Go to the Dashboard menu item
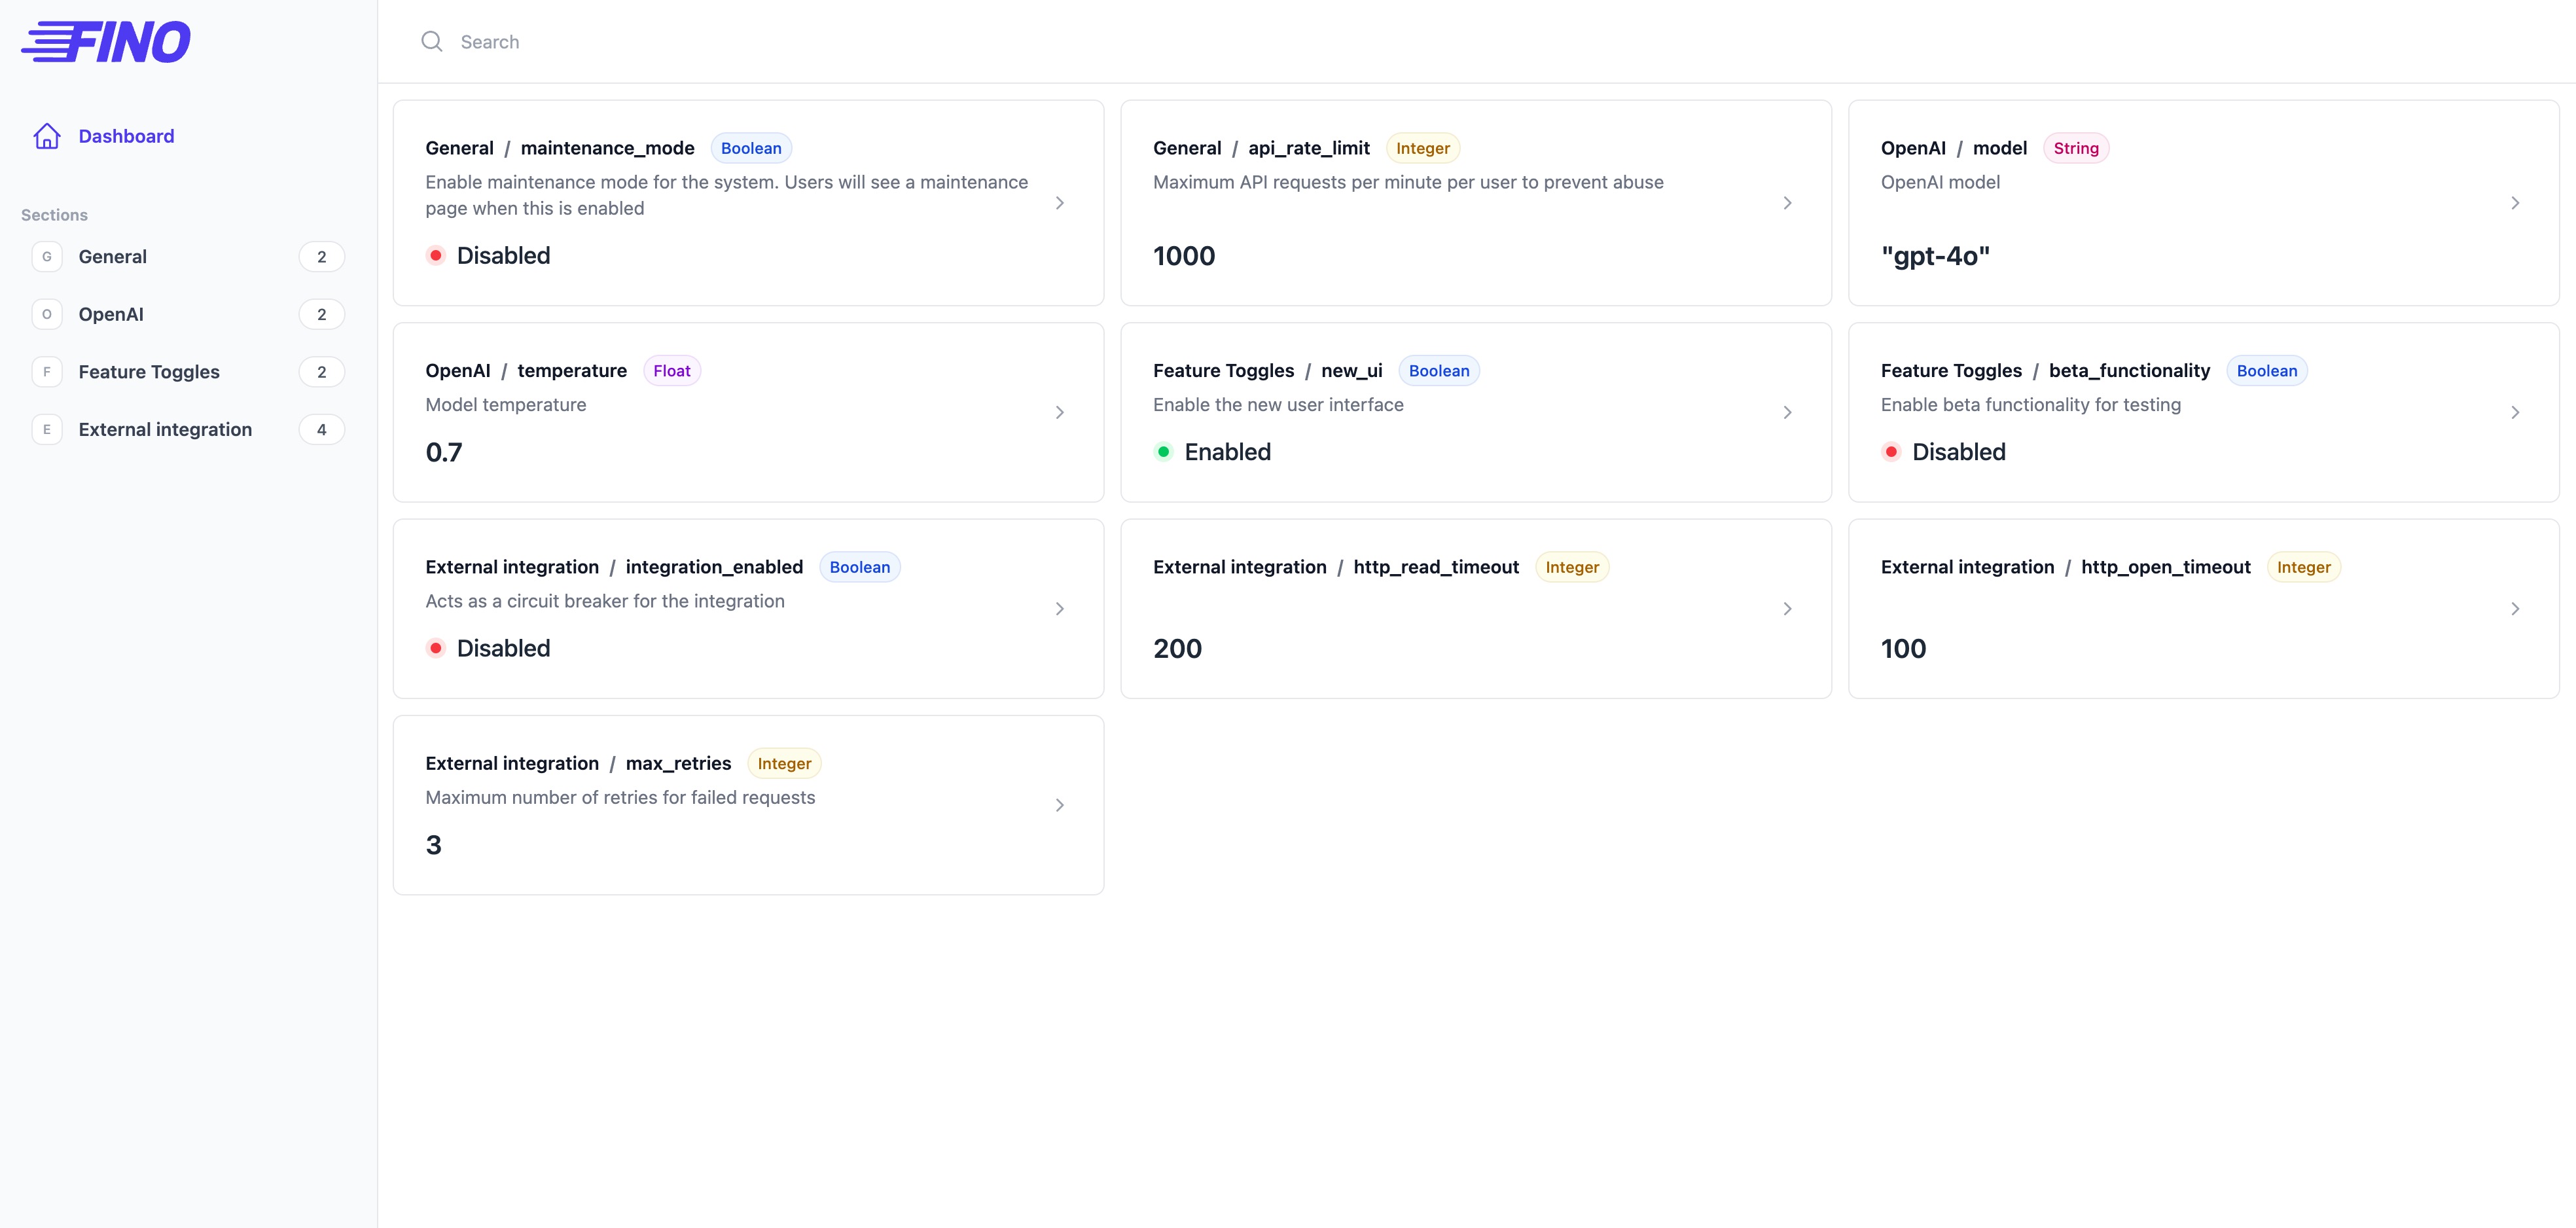Screen dimensions: 2576x1228 coord(126,136)
